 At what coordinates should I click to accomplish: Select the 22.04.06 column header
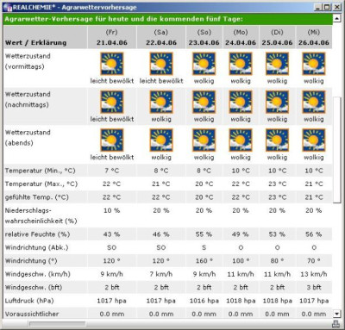click(x=161, y=37)
